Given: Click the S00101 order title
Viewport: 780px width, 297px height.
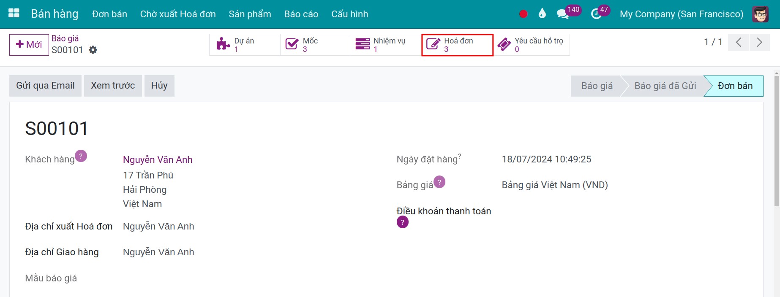Looking at the screenshot, I should (57, 128).
